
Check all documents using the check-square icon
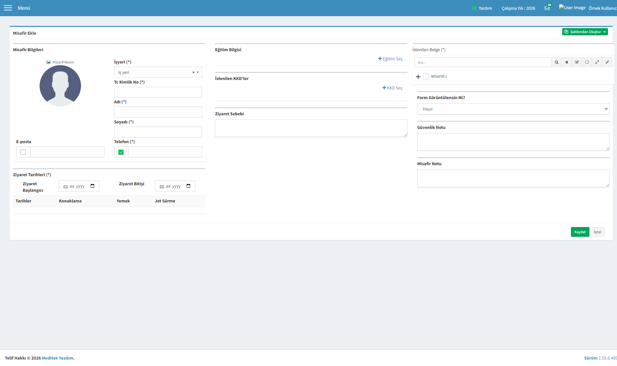pyautogui.click(x=577, y=62)
